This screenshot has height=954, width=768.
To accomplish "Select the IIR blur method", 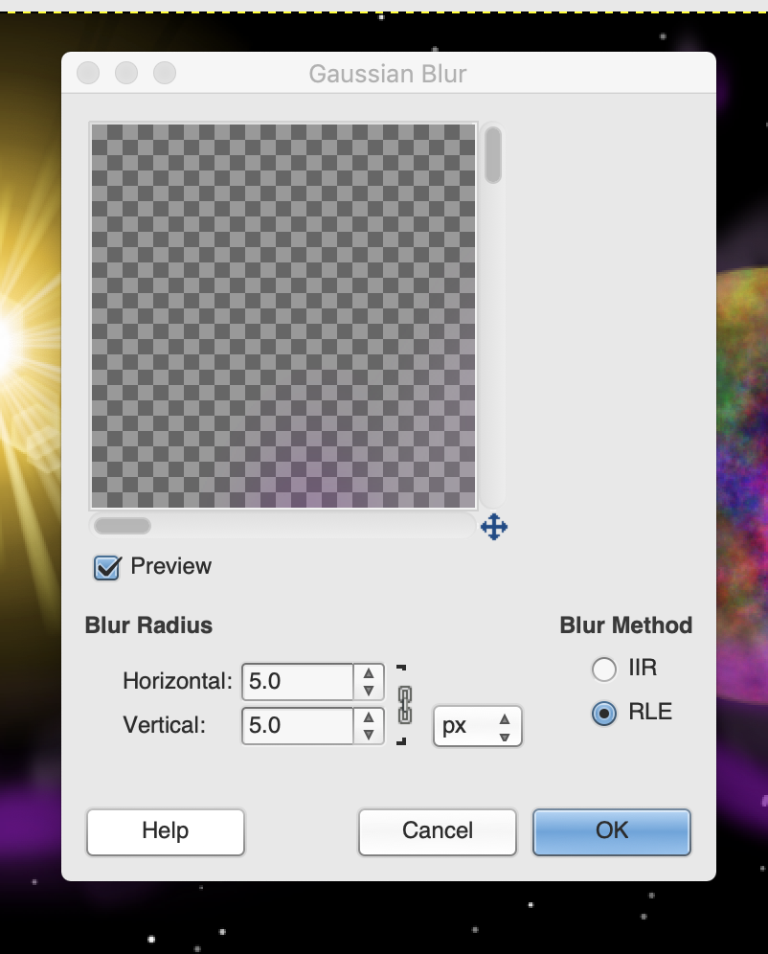I will pos(604,669).
